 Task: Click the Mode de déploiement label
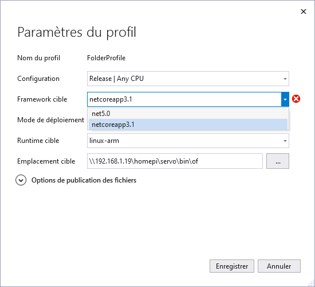click(50, 120)
